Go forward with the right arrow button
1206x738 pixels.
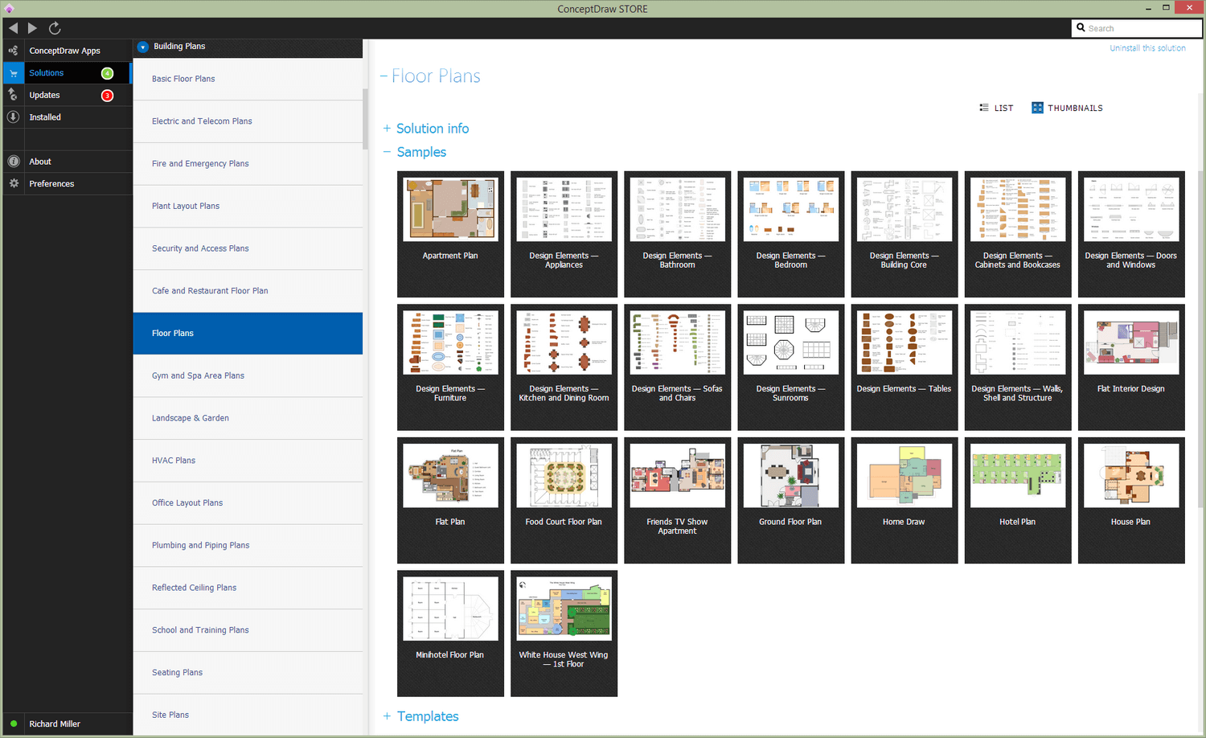click(x=32, y=28)
